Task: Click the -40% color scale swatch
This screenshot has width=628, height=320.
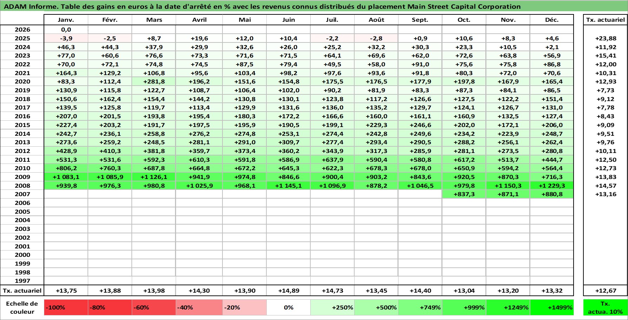Action: (x=199, y=307)
